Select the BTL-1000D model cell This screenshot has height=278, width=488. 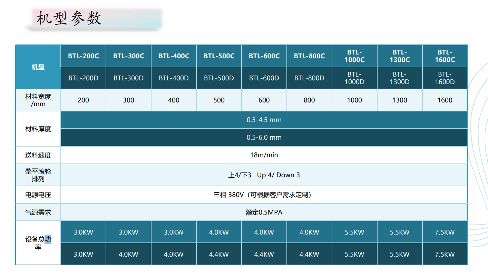click(x=354, y=78)
